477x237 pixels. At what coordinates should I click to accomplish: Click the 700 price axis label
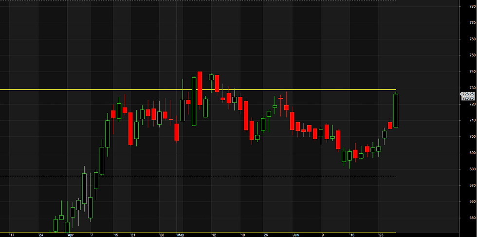[473, 137]
